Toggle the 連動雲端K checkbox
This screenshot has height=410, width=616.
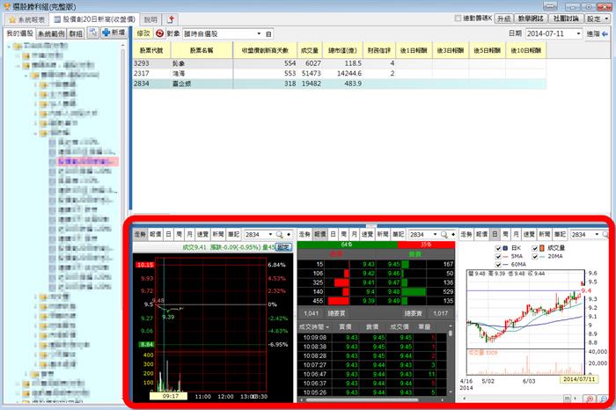457,18
